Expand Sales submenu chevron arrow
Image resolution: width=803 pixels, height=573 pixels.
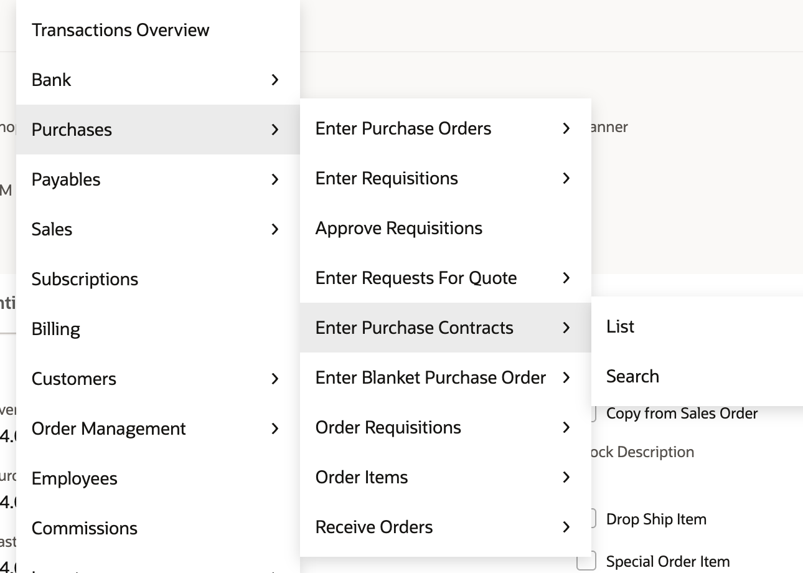click(x=275, y=229)
